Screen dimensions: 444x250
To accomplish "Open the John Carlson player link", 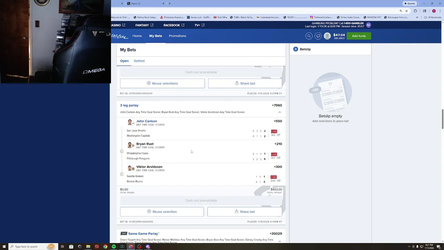I will [146, 121].
